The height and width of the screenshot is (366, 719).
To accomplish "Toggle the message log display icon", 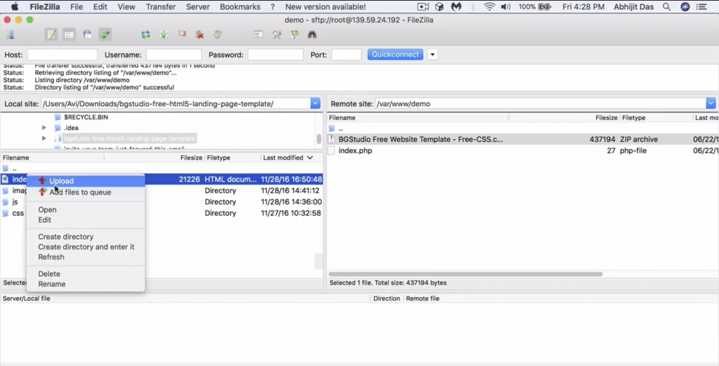I will click(x=51, y=35).
